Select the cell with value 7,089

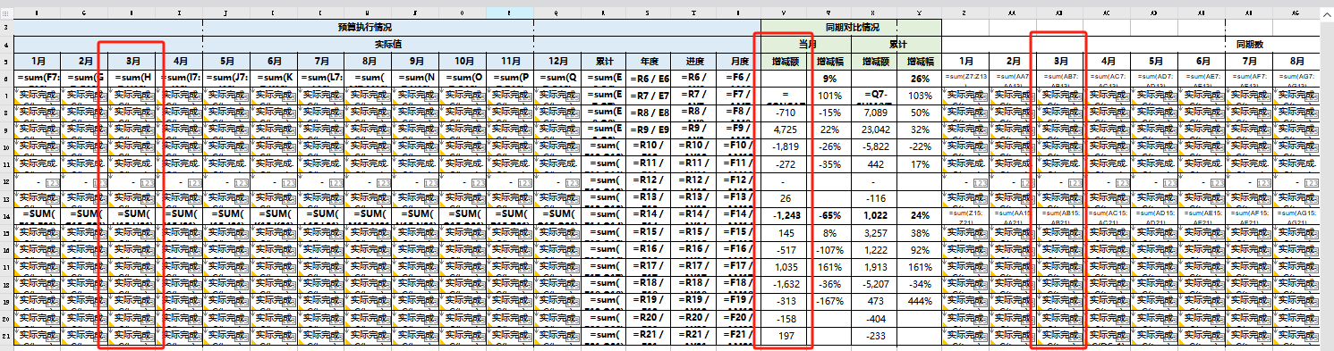click(x=875, y=113)
